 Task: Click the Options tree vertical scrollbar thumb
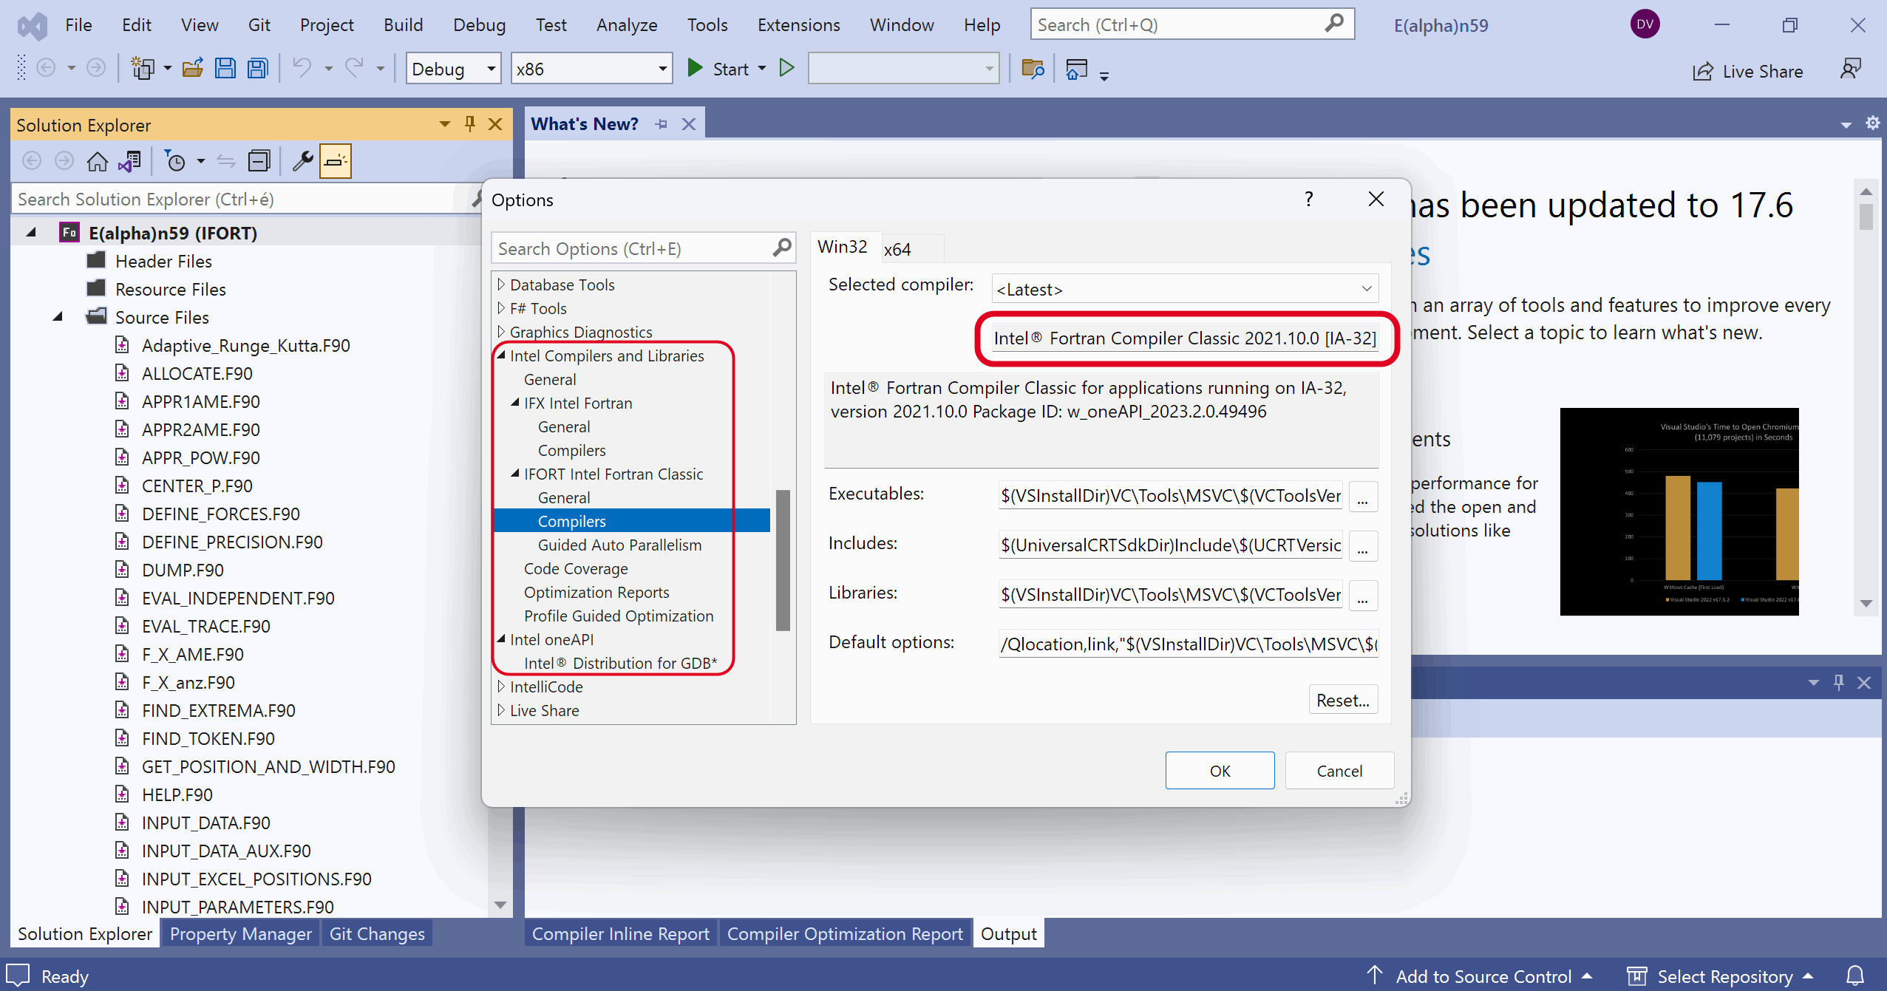tap(783, 560)
